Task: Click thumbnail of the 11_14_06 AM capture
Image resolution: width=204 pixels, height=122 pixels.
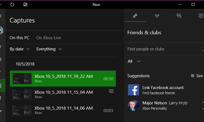Action: coord(22,110)
